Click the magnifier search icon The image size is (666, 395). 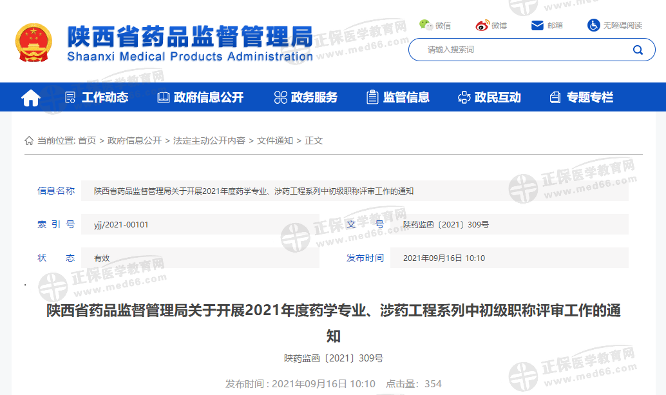coord(638,50)
